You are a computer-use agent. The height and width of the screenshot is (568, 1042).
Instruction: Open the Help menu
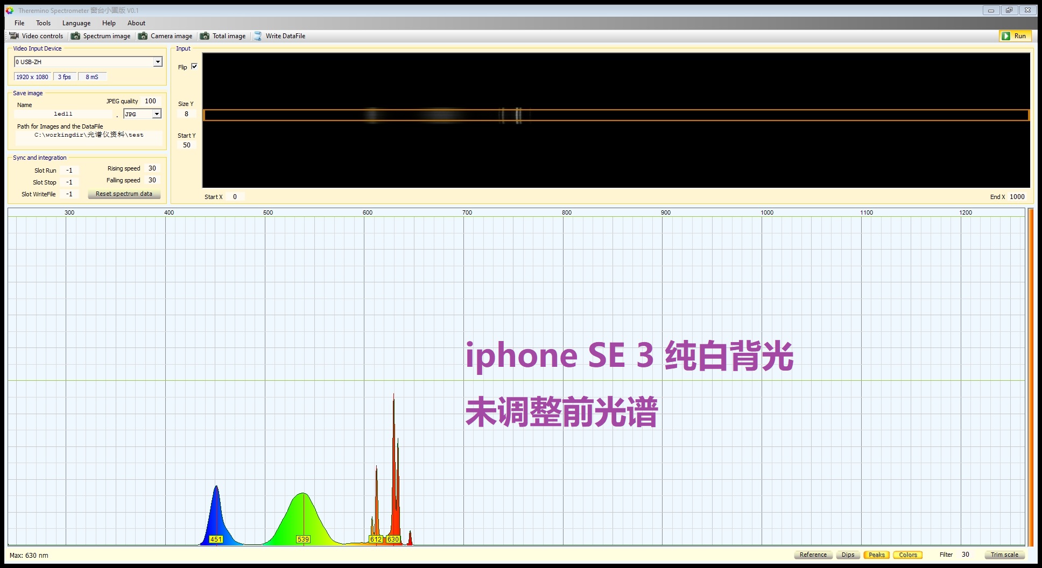click(x=109, y=23)
